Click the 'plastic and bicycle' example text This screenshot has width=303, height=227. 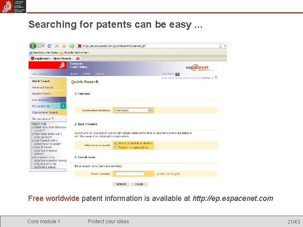[x=168, y=174]
